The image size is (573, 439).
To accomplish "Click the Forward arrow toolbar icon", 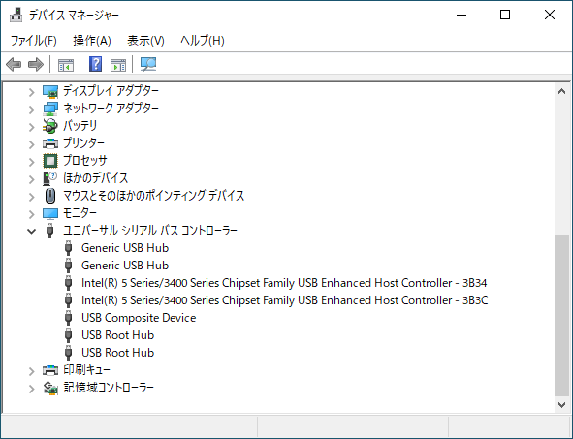I will point(36,65).
